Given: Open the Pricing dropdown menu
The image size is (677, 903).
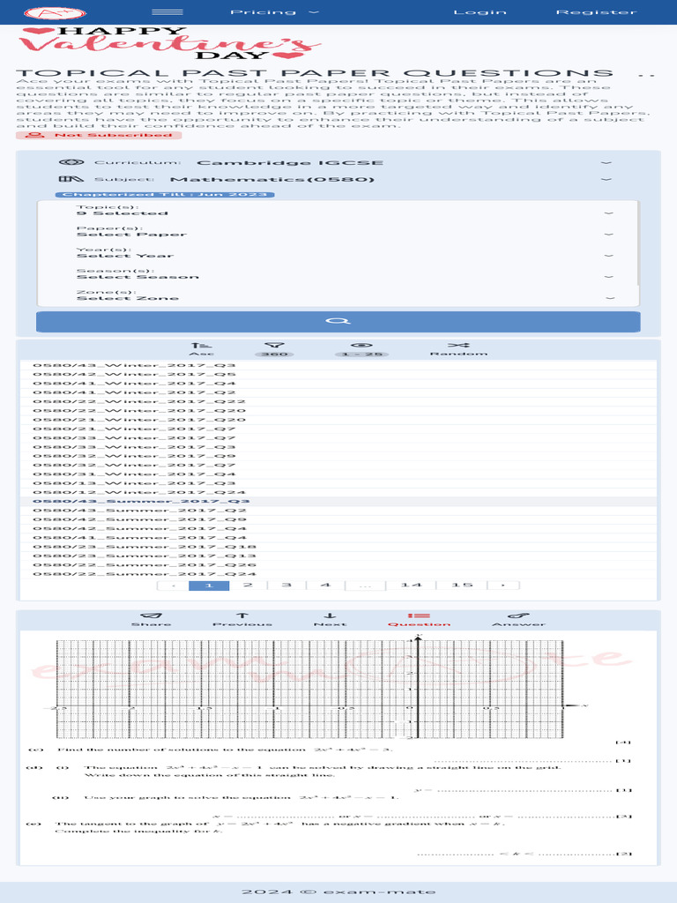Looking at the screenshot, I should [x=274, y=12].
